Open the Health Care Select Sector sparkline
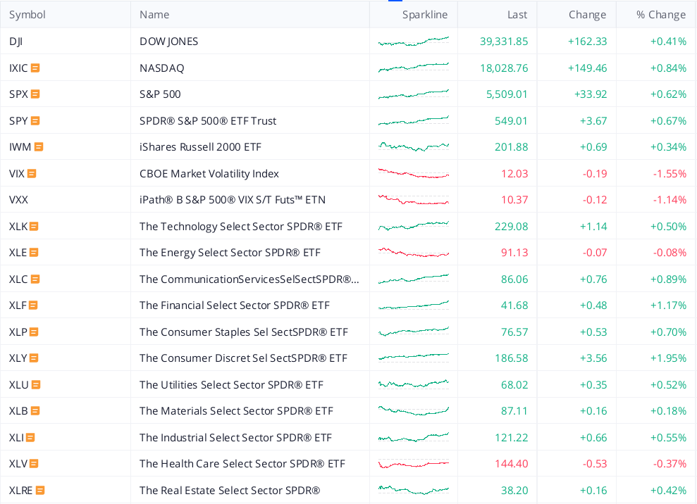697x504 pixels. click(x=414, y=464)
